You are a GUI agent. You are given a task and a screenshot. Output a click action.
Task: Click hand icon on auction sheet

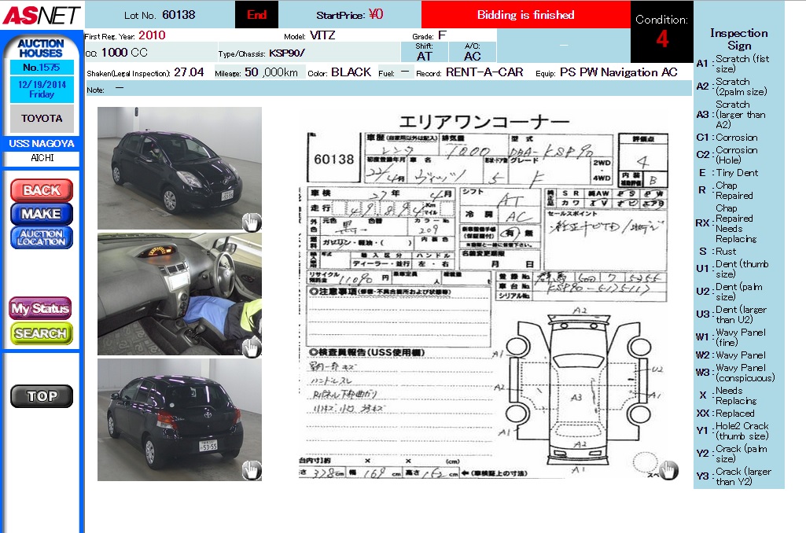click(x=668, y=469)
